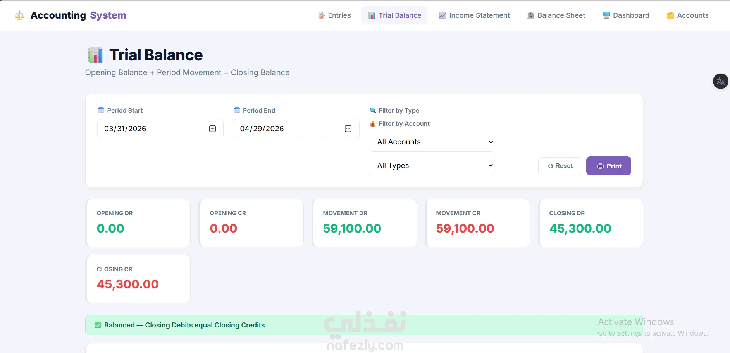Screen dimensions: 730x353
Task: Click the bar chart icon next to Trial Balance heading
Action: 95,55
